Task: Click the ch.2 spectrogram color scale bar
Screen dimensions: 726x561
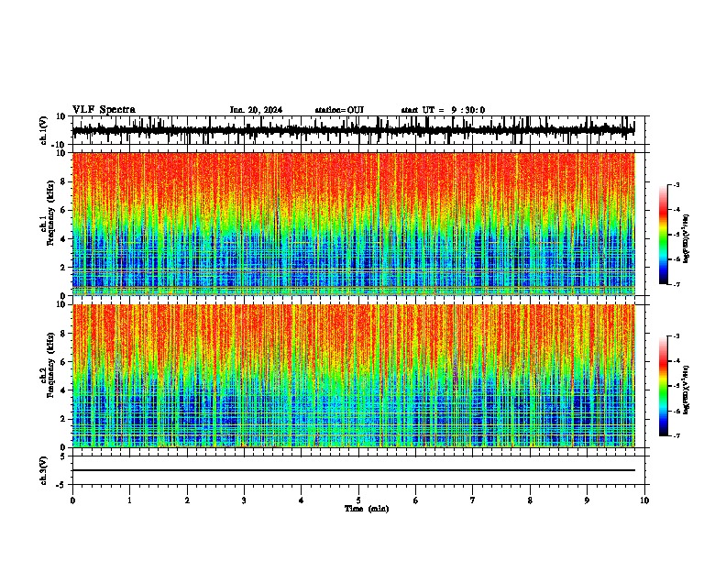Action: [664, 386]
